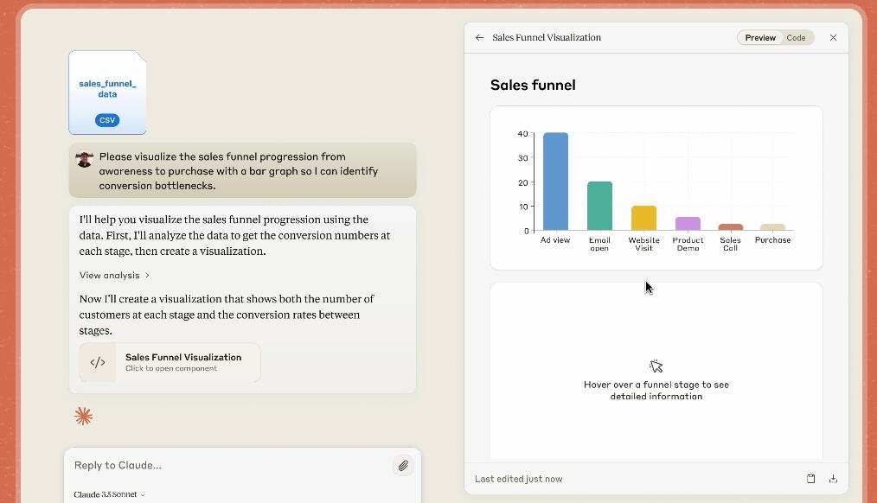Open the Claude 3.5 Sonnet model dropdown
This screenshot has height=503, width=877.
[109, 494]
